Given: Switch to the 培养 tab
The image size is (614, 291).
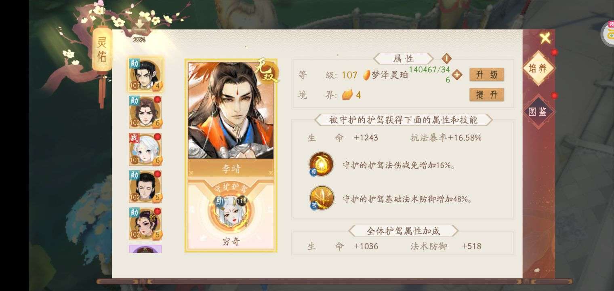Looking at the screenshot, I should coord(538,68).
